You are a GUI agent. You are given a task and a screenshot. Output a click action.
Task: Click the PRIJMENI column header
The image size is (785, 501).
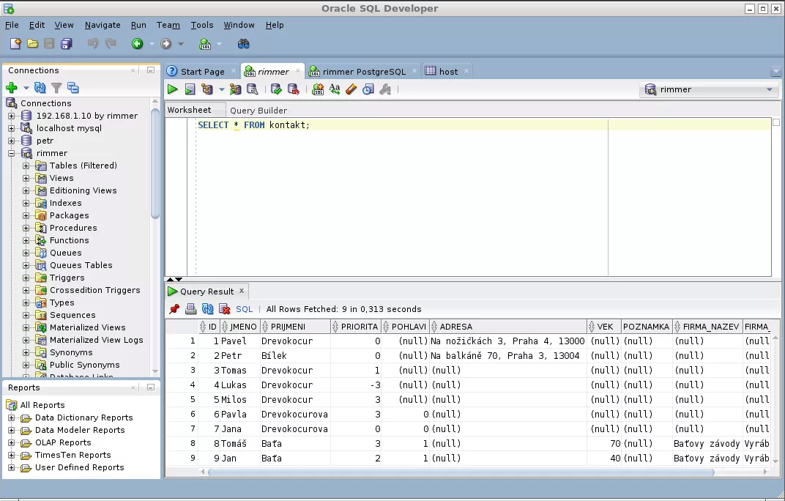tap(288, 327)
